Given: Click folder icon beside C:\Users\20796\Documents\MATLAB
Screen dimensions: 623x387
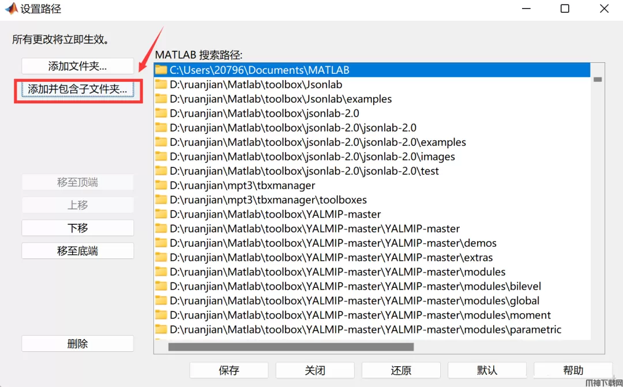Looking at the screenshot, I should 161,70.
